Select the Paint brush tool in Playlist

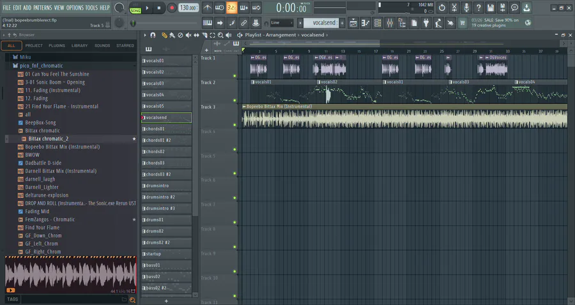coord(172,35)
